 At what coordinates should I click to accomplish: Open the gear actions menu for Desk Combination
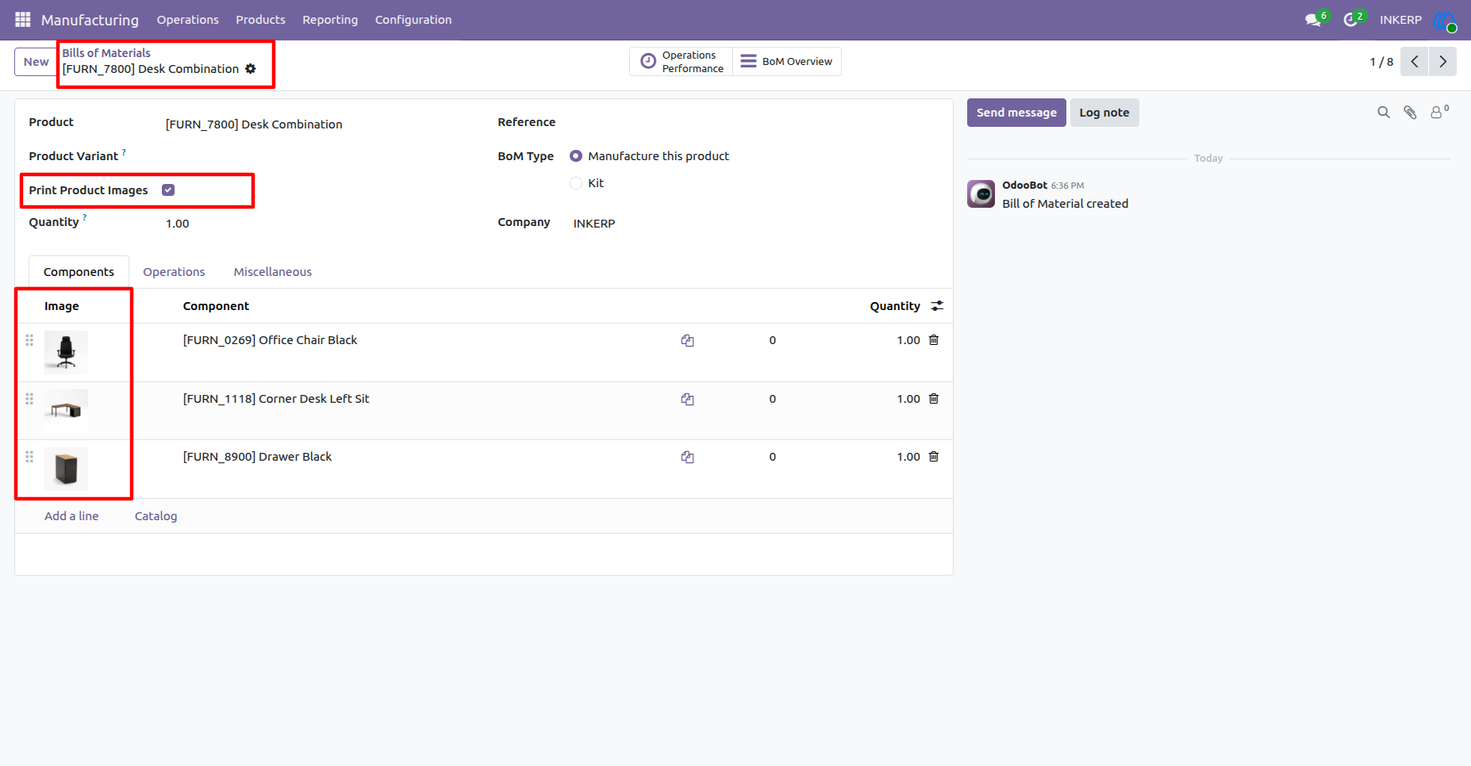[x=251, y=69]
